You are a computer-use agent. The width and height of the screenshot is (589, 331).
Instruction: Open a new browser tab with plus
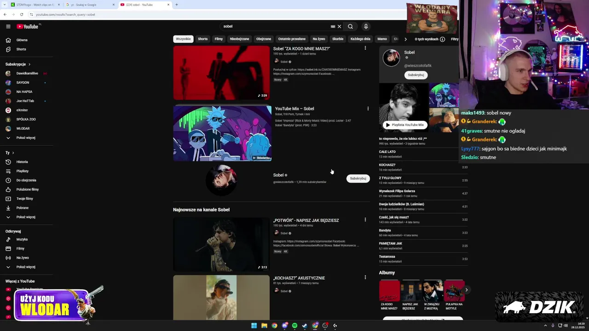pos(177,5)
